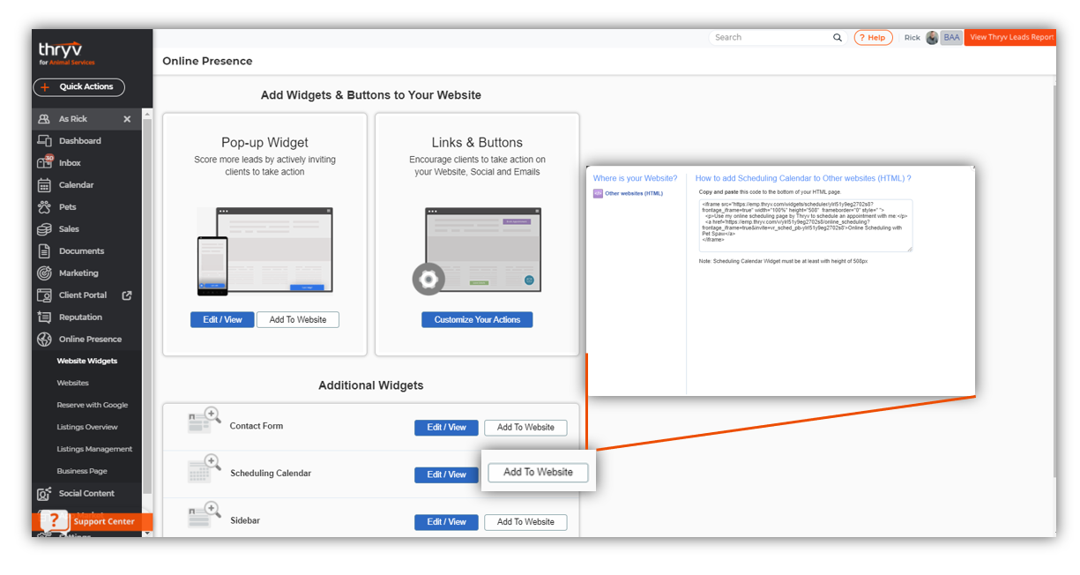Viewport: 1080px width, 575px height.
Task: Click View Thryv Leads Report
Action: pos(1010,37)
